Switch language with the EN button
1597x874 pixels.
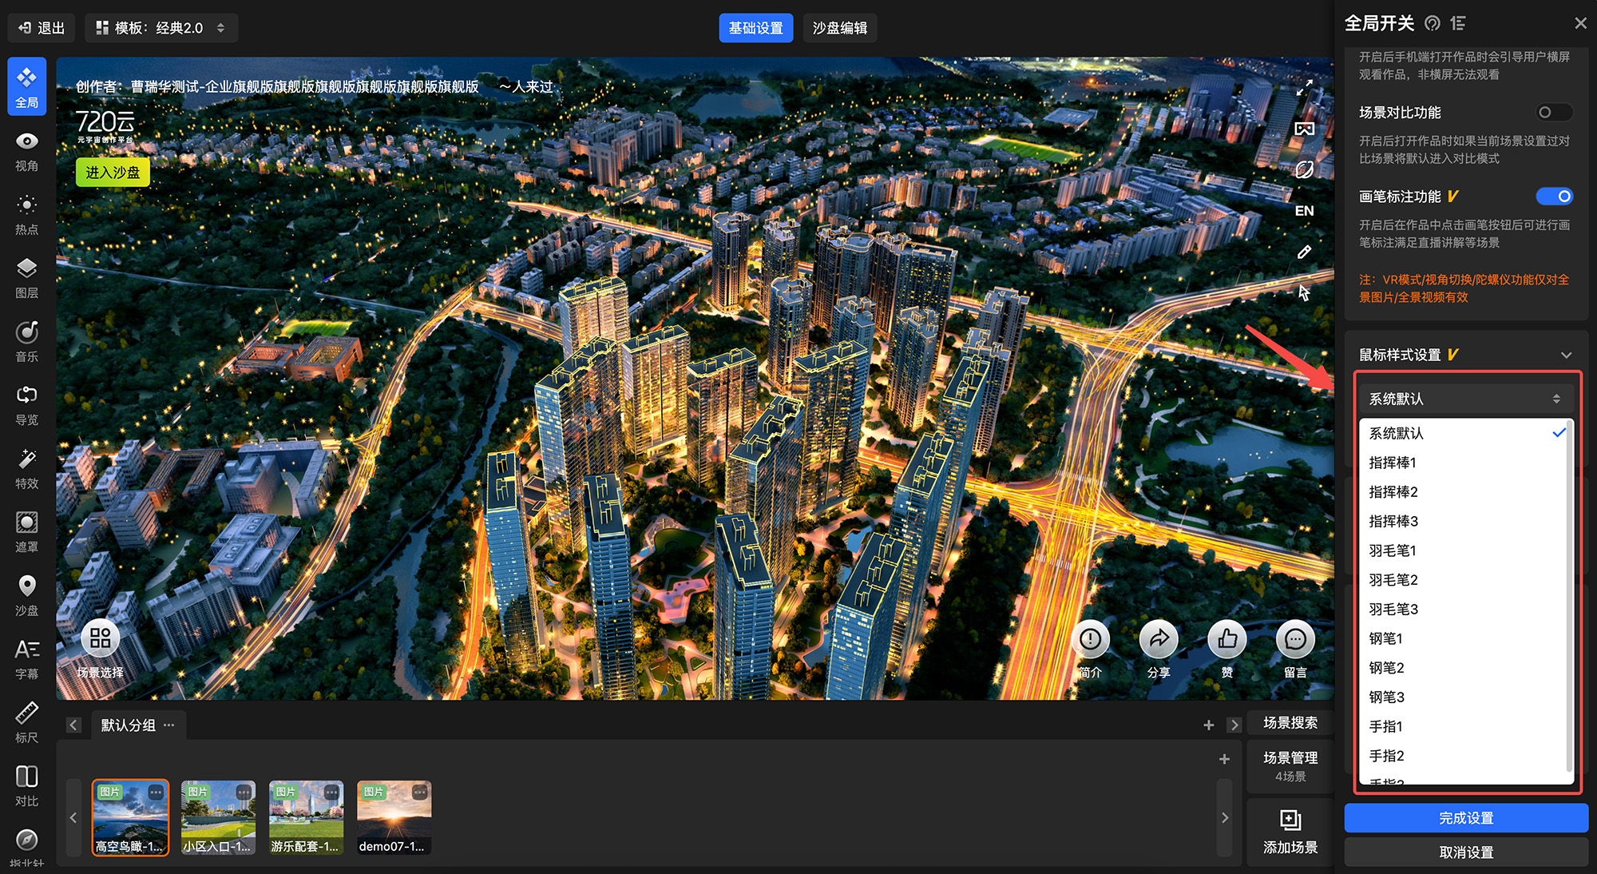pyautogui.click(x=1304, y=211)
